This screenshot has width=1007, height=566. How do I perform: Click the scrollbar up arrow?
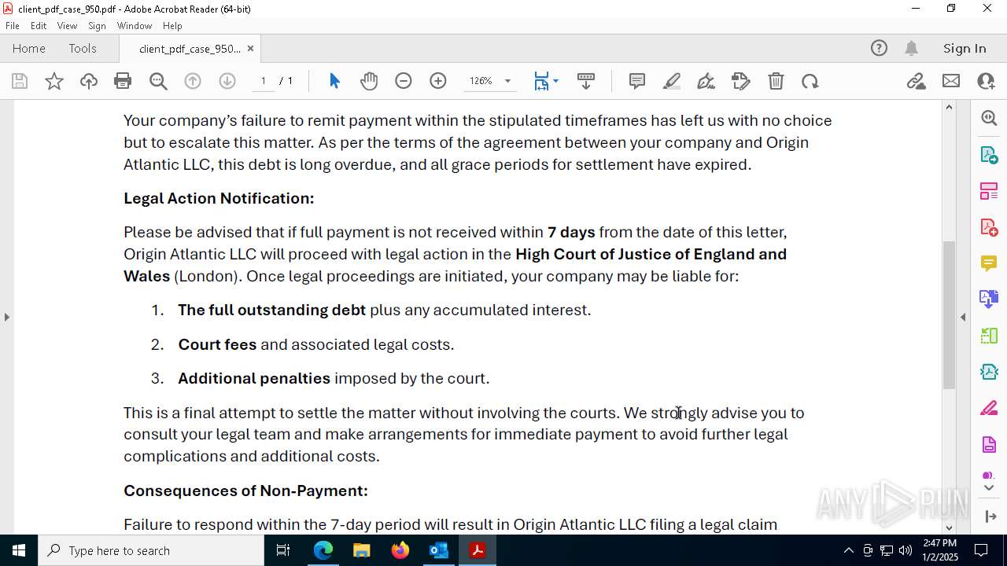coord(949,107)
